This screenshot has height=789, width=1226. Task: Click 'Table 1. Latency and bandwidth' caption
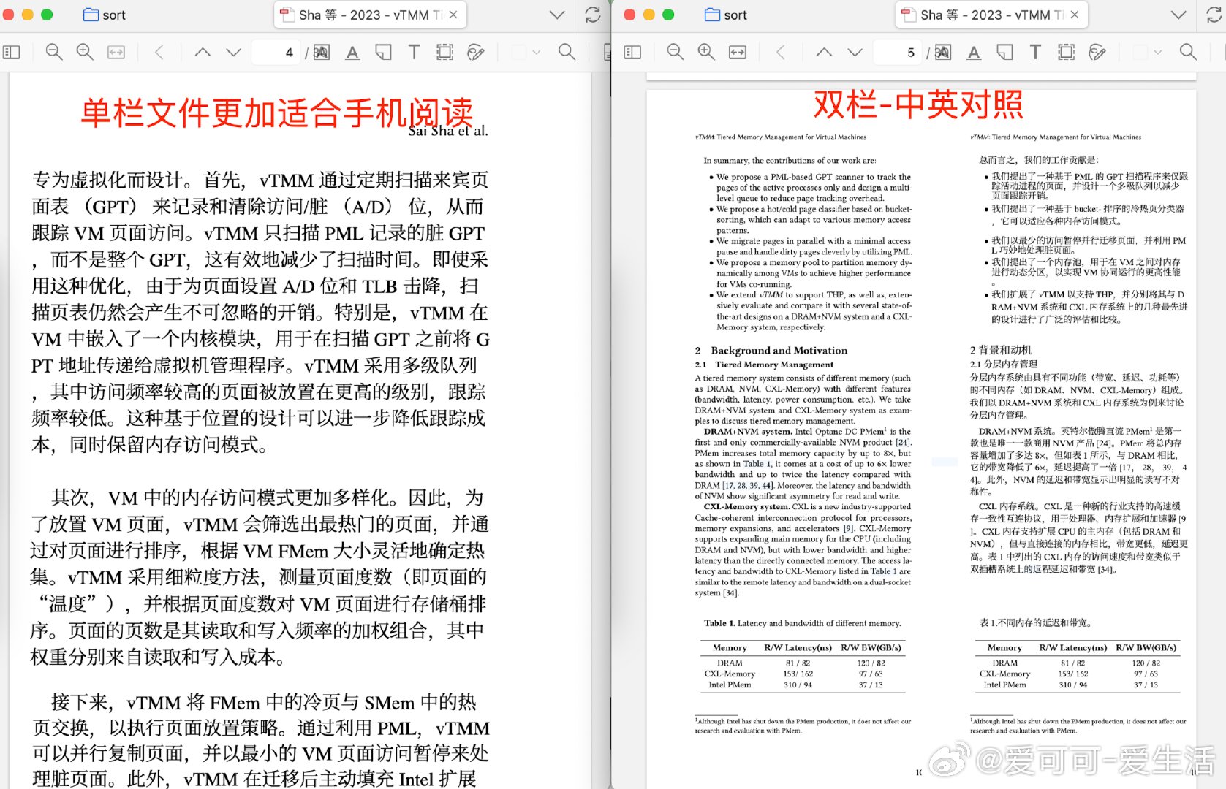pyautogui.click(x=802, y=623)
